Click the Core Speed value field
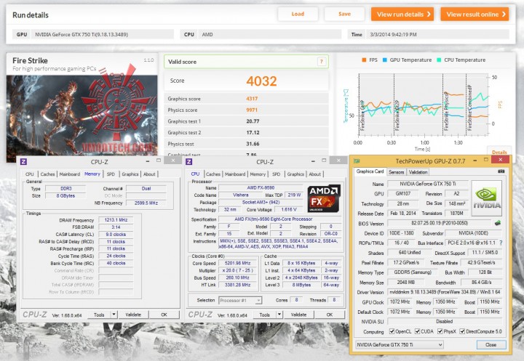 pos(237,263)
